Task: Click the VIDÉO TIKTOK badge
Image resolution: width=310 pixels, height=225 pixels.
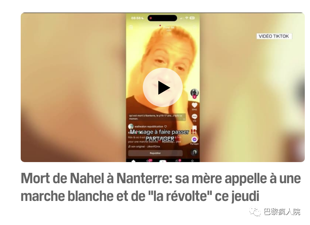Action: coord(274,36)
